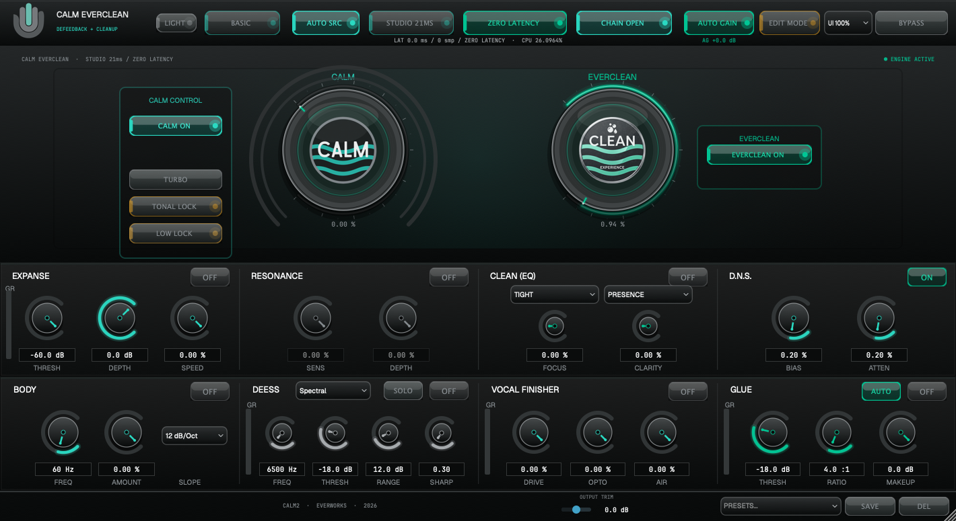Toggle the Body section OFF switch

coord(210,391)
